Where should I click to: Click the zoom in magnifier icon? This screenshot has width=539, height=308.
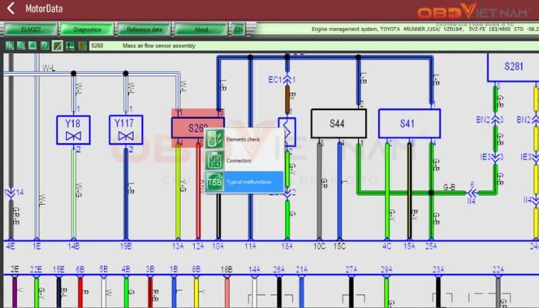(x=9, y=45)
